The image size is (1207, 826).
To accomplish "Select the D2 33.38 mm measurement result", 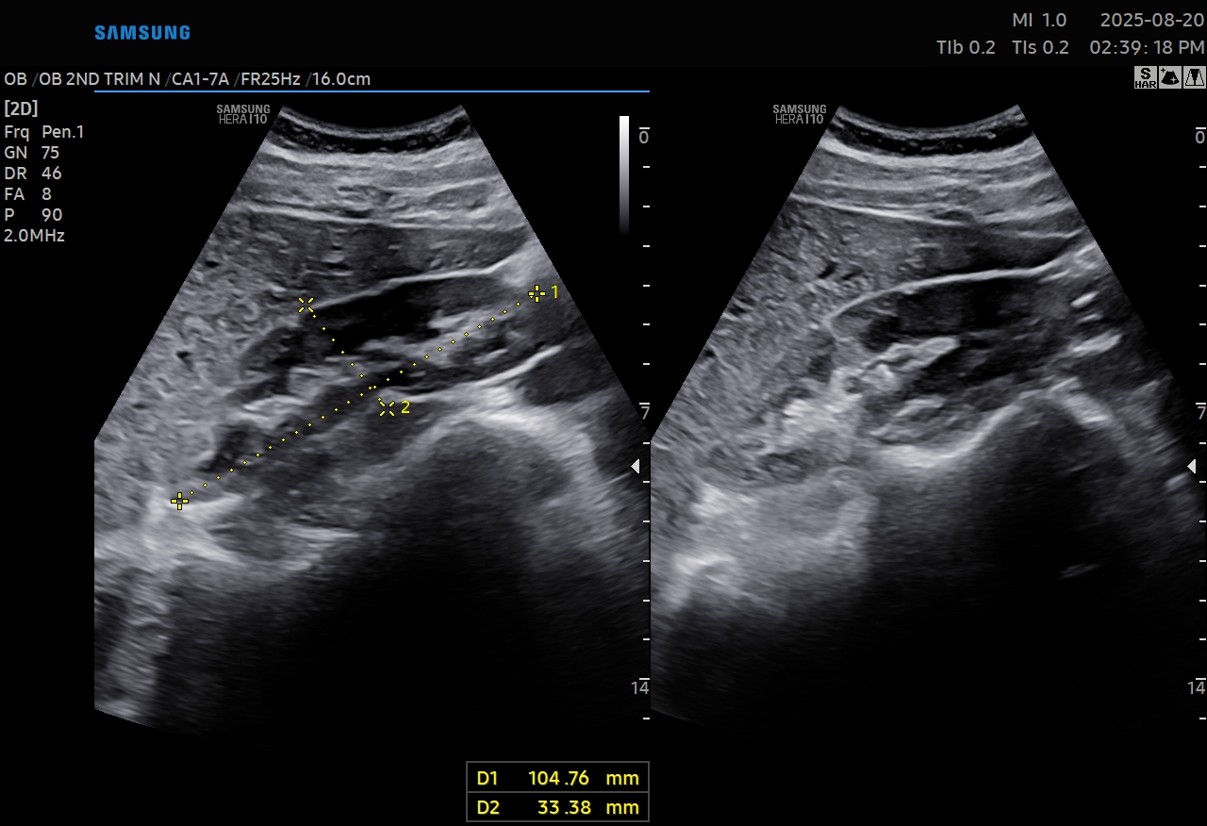I will pos(557,807).
